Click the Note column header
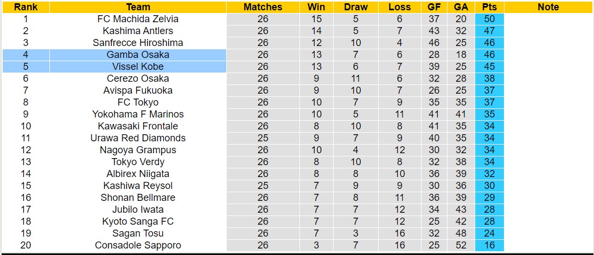594x255 pixels. pos(548,7)
